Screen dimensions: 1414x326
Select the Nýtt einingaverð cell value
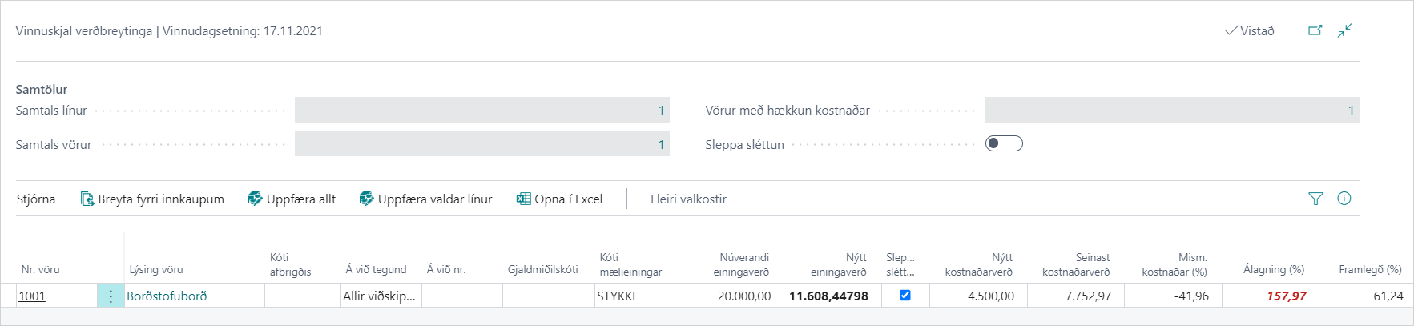pos(828,296)
